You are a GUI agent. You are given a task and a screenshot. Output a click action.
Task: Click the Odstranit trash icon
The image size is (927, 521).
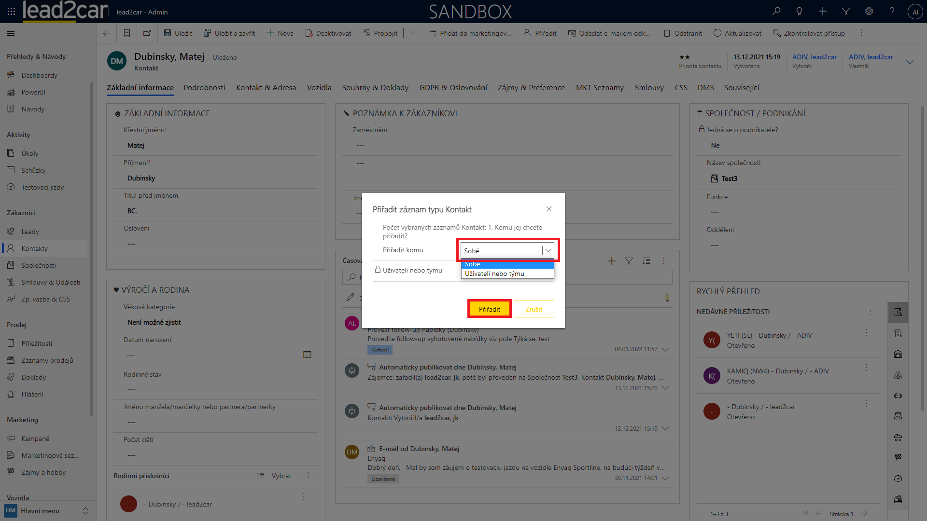click(667, 33)
